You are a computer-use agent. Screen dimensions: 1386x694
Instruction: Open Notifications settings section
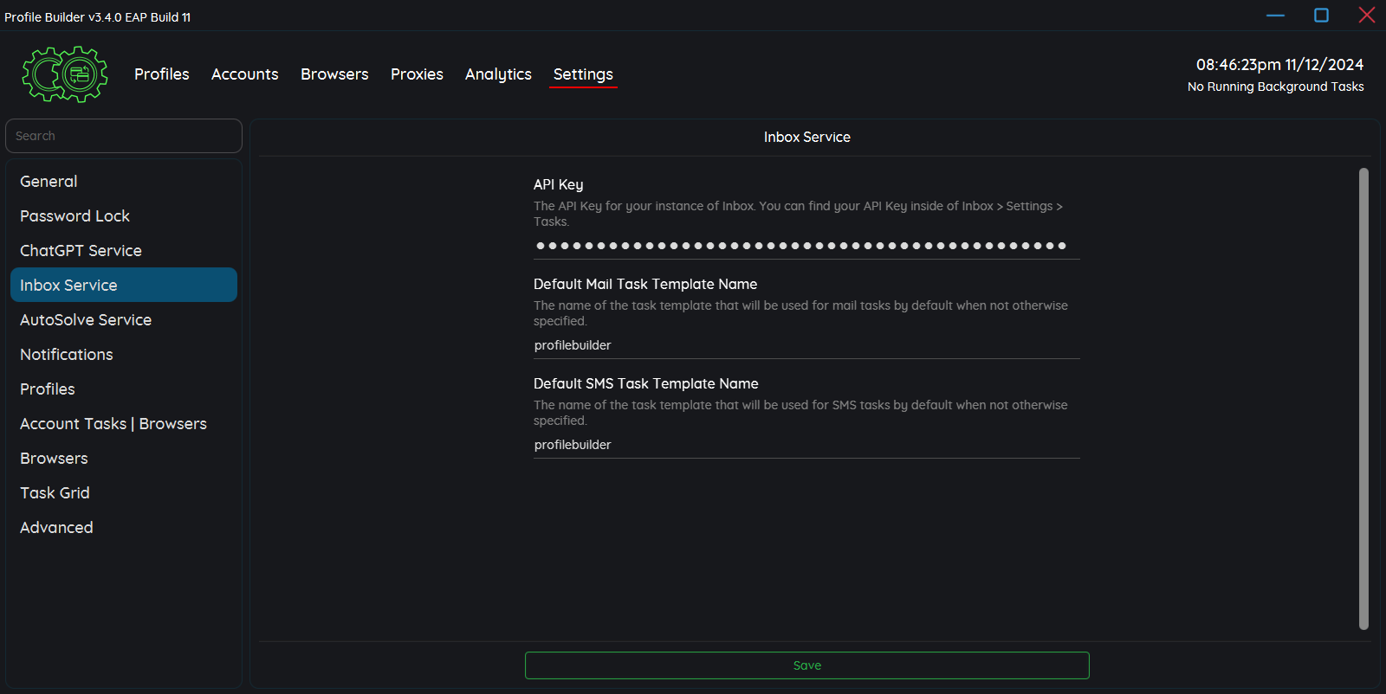[x=67, y=355]
